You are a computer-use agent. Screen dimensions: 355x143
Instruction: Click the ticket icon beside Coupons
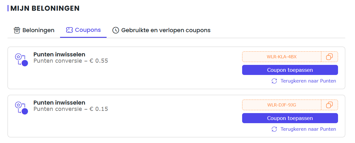point(69,30)
